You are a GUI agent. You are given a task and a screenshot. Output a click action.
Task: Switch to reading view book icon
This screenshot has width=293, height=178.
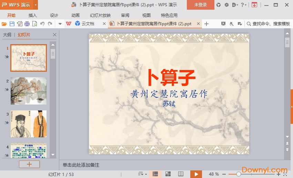tap(181, 174)
